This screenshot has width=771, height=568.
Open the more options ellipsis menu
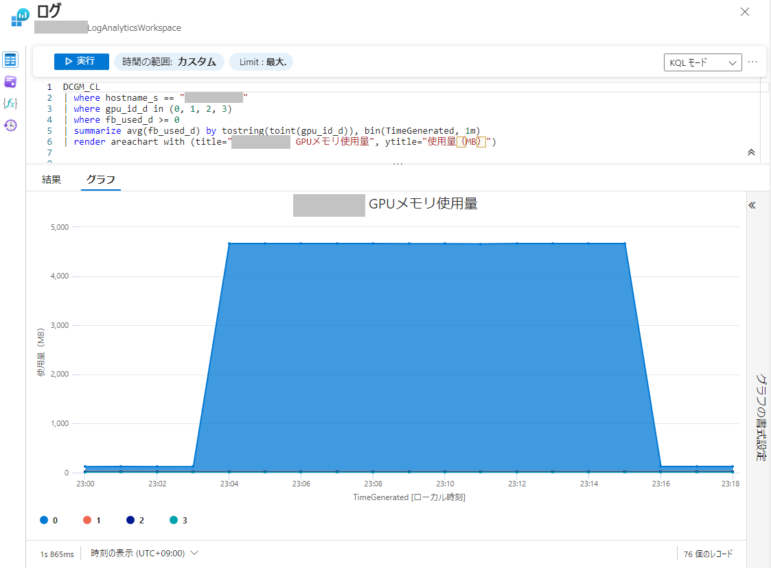pos(752,61)
